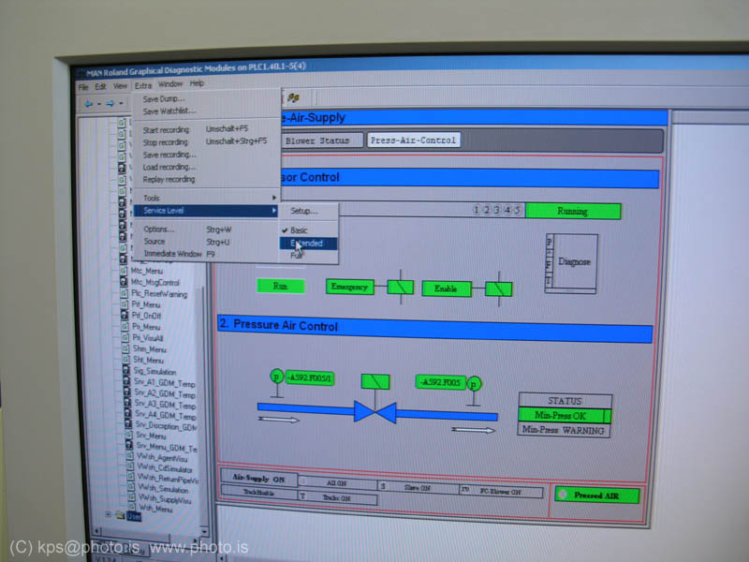Viewport: 749px width, 562px height.
Task: Switch to the Press-Air-Control tab
Action: coord(413,140)
